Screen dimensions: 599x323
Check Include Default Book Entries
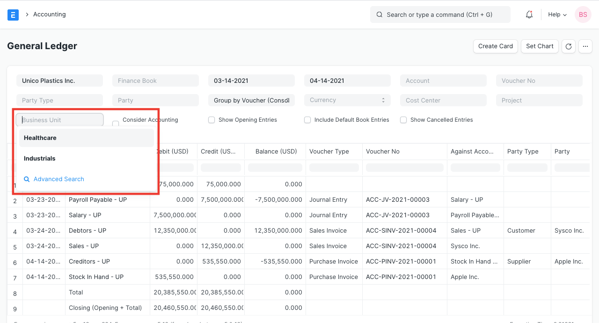coord(307,120)
